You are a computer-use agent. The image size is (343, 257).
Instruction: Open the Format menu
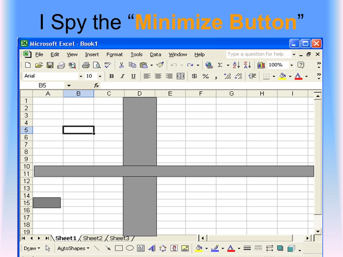click(x=115, y=54)
